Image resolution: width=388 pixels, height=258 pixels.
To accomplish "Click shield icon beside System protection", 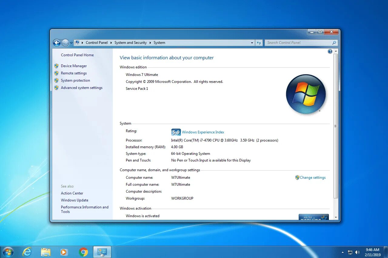I will point(56,80).
